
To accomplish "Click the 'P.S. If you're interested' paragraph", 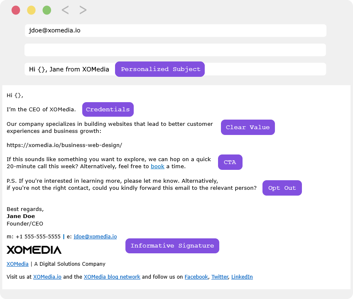I will [x=132, y=184].
